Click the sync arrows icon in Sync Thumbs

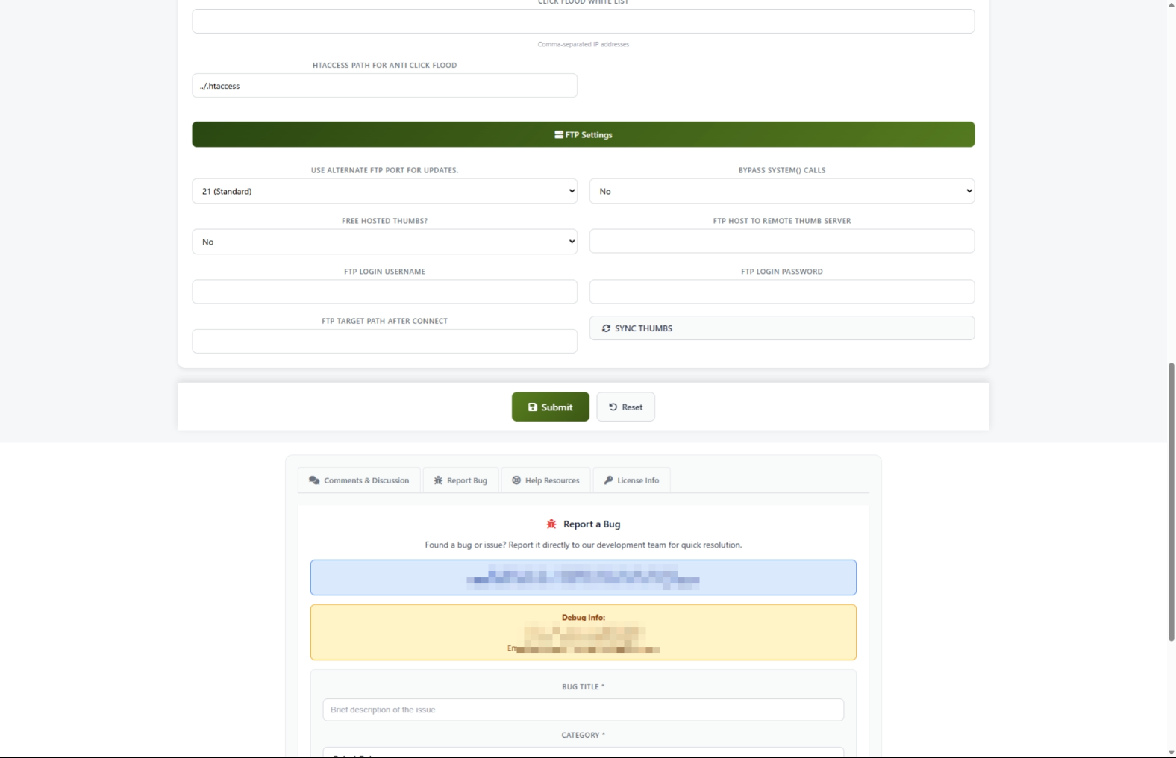point(606,328)
